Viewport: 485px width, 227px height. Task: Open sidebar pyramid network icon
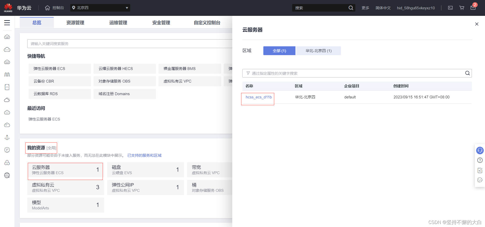pos(7,137)
